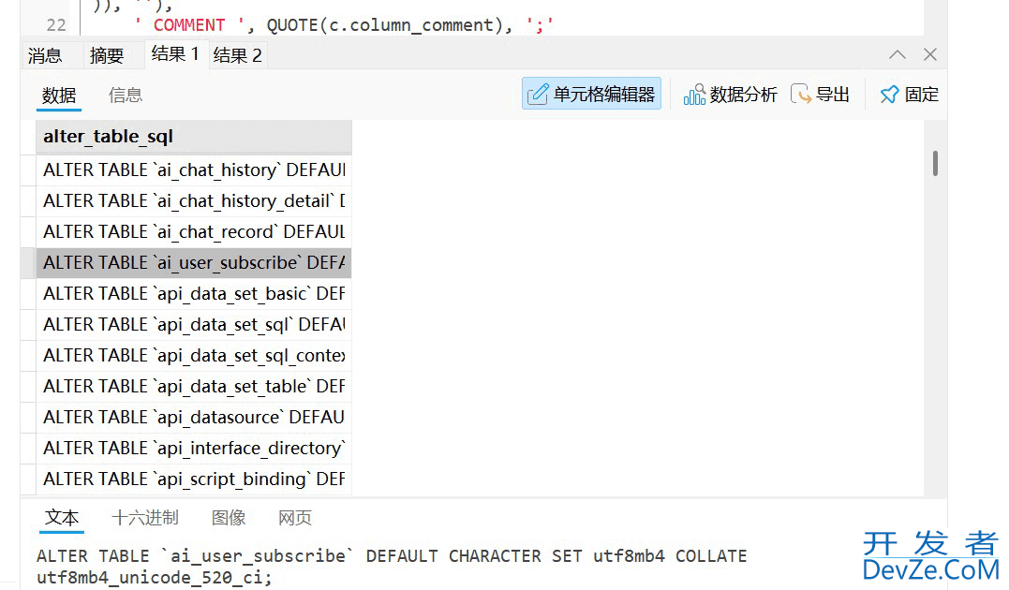Screen dimensions: 1009x590
Task: Select the 数据 sub-tab
Action: tap(59, 95)
